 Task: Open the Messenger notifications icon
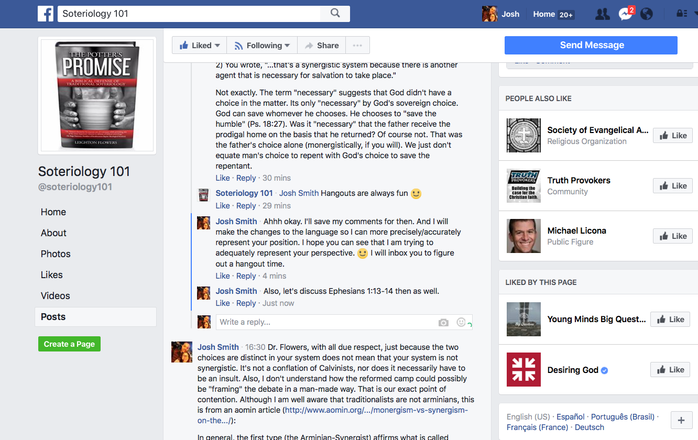point(625,14)
